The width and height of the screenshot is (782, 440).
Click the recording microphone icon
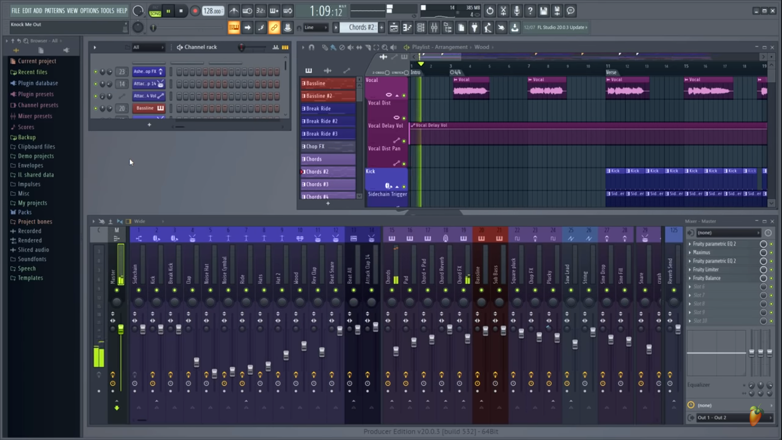point(517,10)
